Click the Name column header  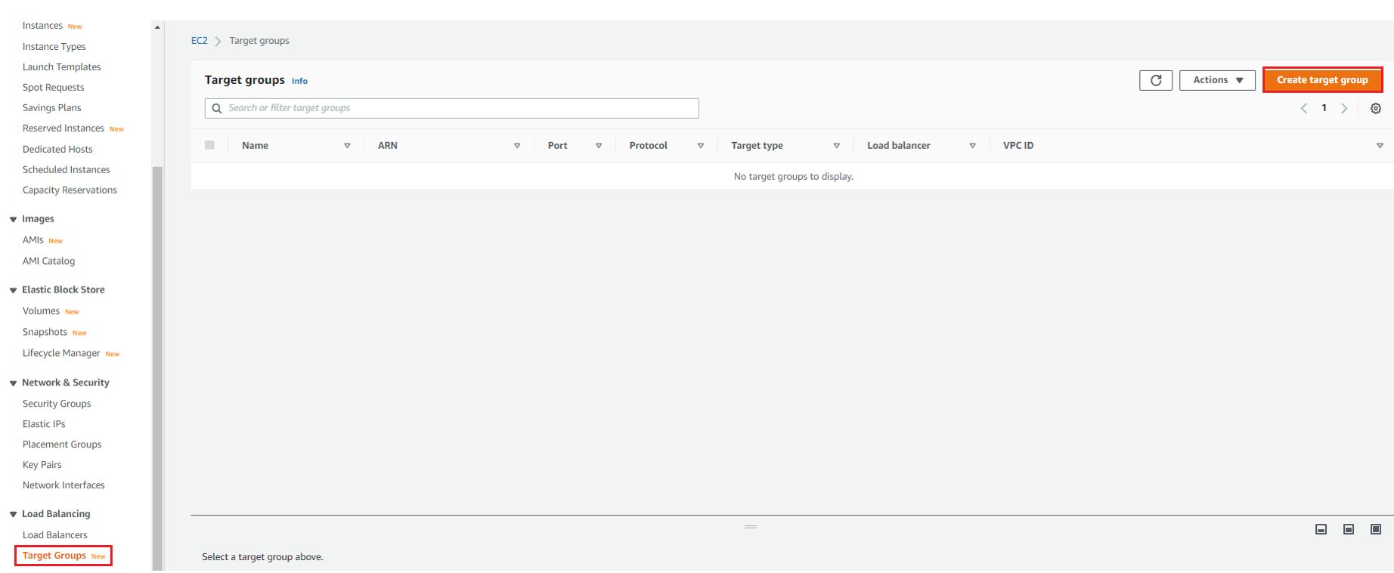255,146
